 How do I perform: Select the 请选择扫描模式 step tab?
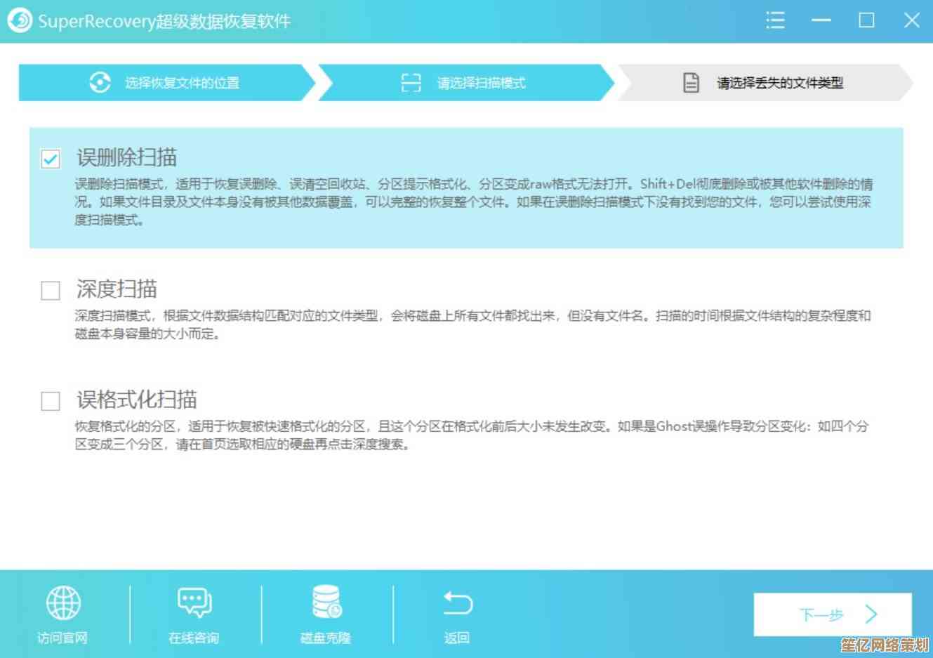[481, 83]
